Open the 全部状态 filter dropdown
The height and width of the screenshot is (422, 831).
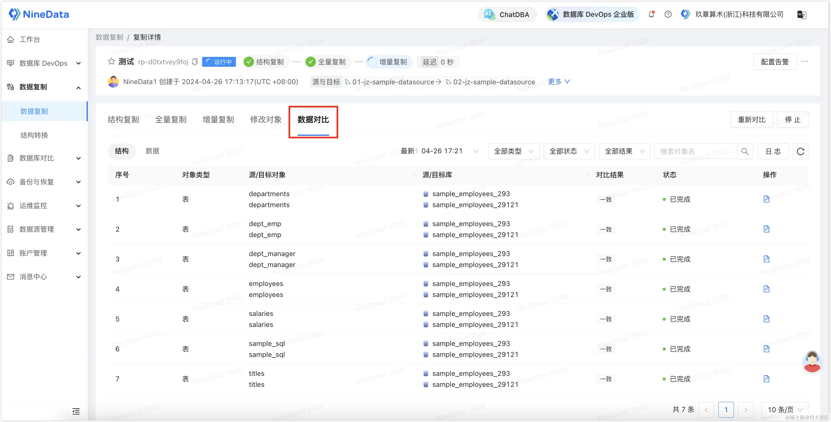(569, 152)
